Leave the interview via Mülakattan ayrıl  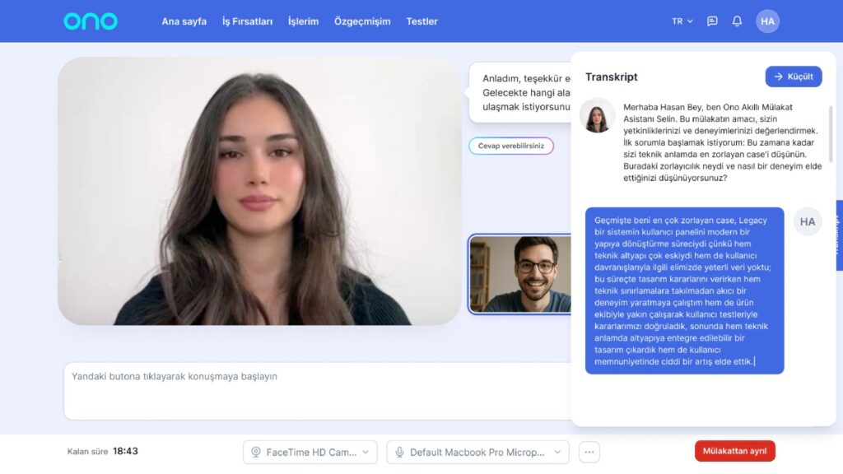(x=734, y=451)
